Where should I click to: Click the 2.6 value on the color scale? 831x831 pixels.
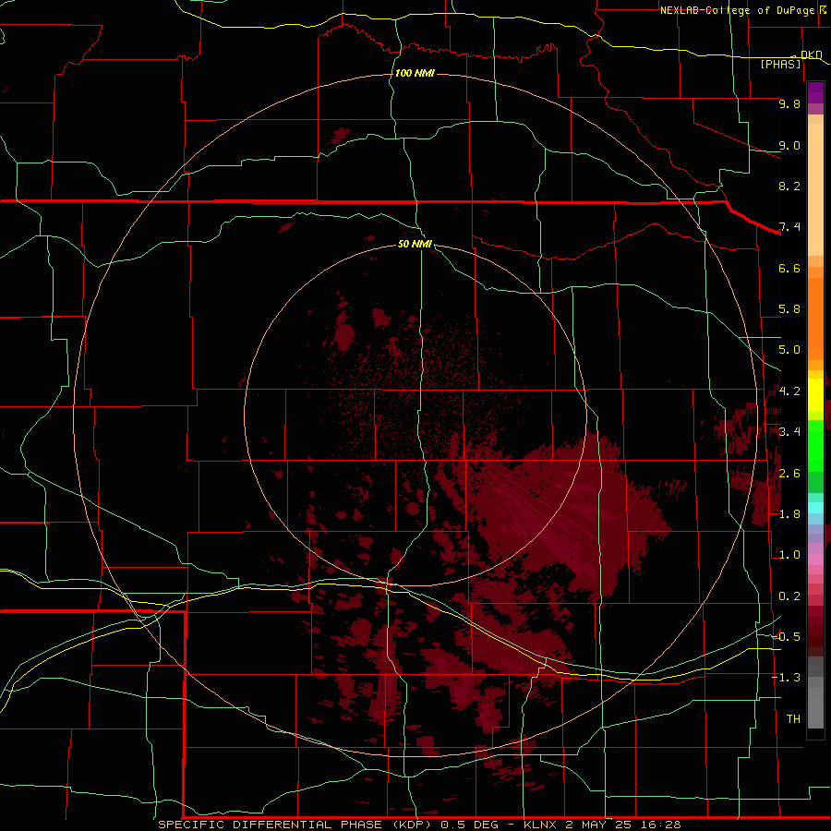click(789, 474)
